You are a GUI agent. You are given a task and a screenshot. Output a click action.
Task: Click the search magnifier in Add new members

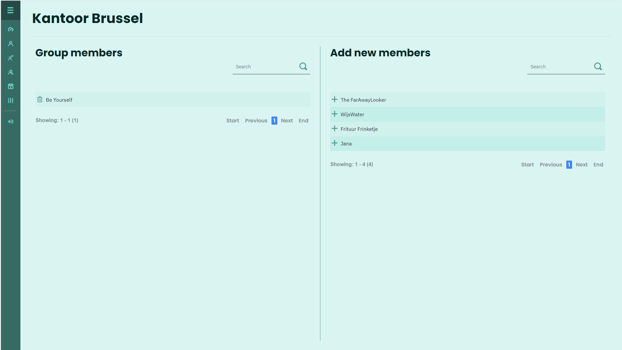(x=598, y=66)
